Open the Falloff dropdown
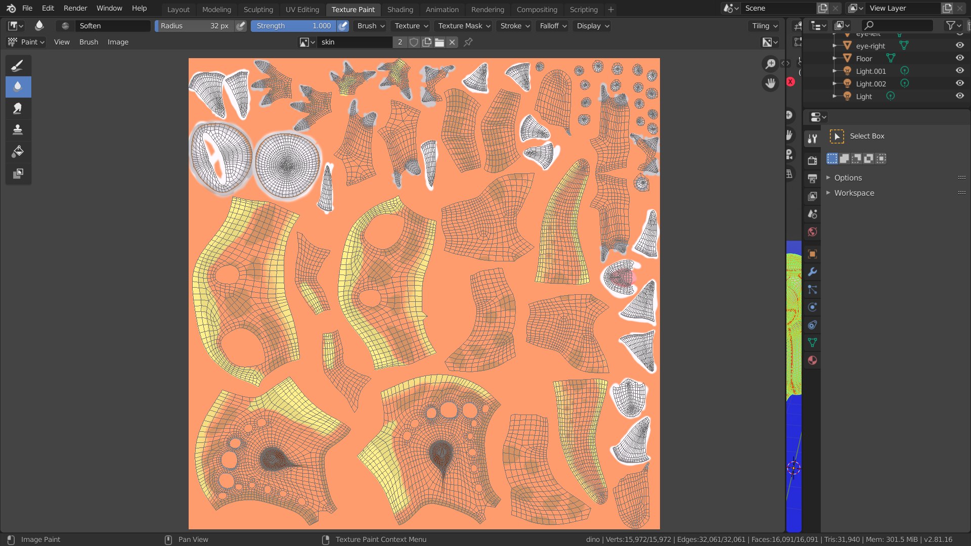 553,26
